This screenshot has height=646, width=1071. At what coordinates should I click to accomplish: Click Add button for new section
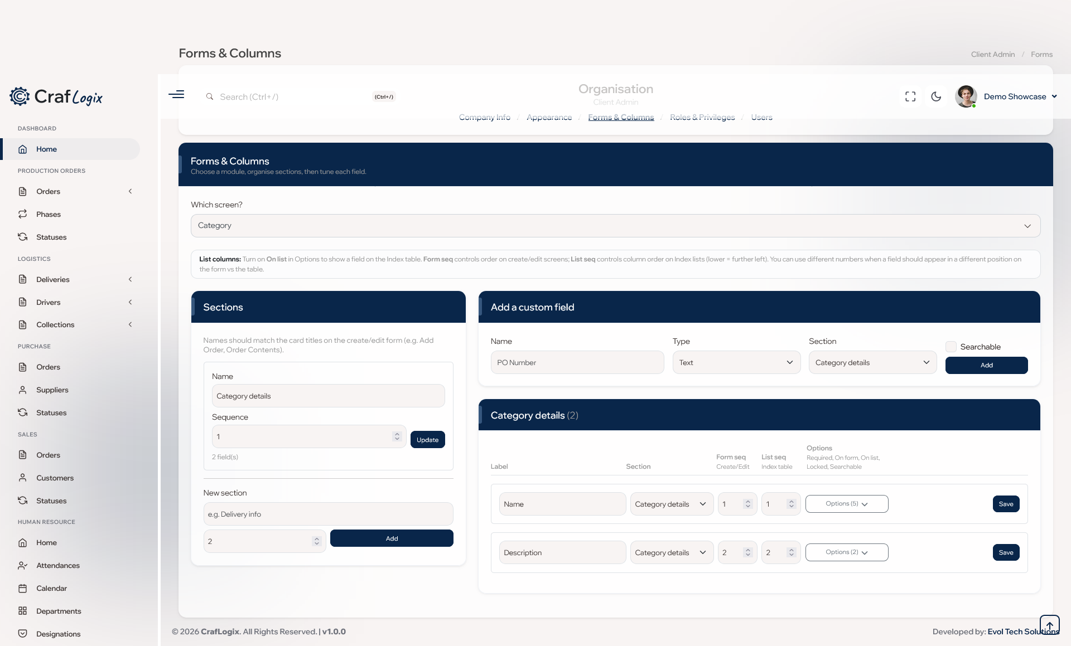(392, 538)
